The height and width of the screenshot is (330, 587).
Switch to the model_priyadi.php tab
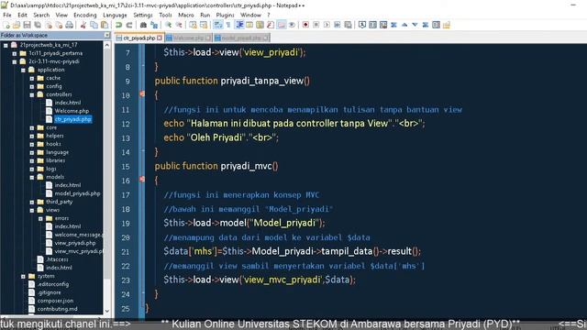[x=241, y=38]
